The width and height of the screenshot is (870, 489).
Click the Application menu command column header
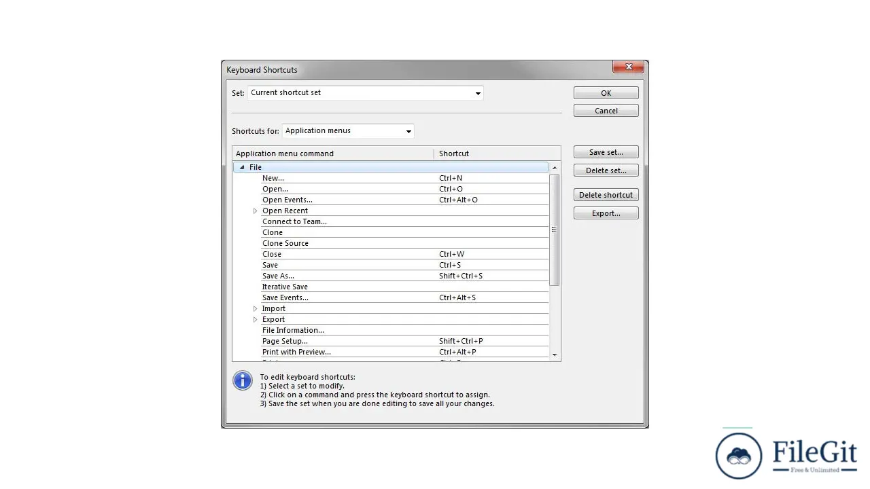click(x=333, y=153)
